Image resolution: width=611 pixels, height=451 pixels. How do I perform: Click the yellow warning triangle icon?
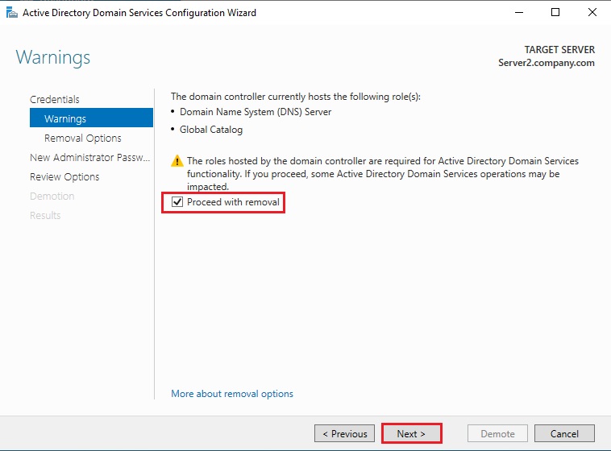[x=177, y=161]
